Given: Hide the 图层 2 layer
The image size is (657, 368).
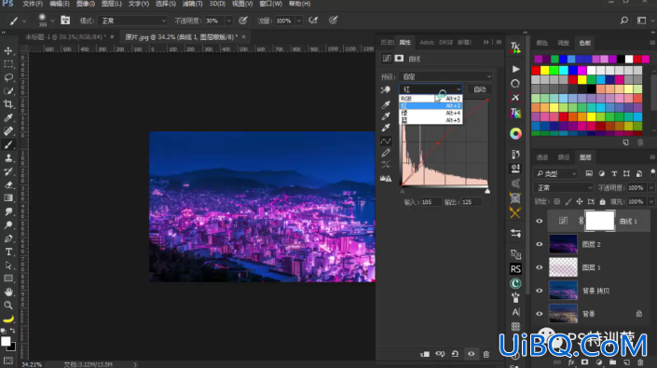Looking at the screenshot, I should pyautogui.click(x=540, y=244).
